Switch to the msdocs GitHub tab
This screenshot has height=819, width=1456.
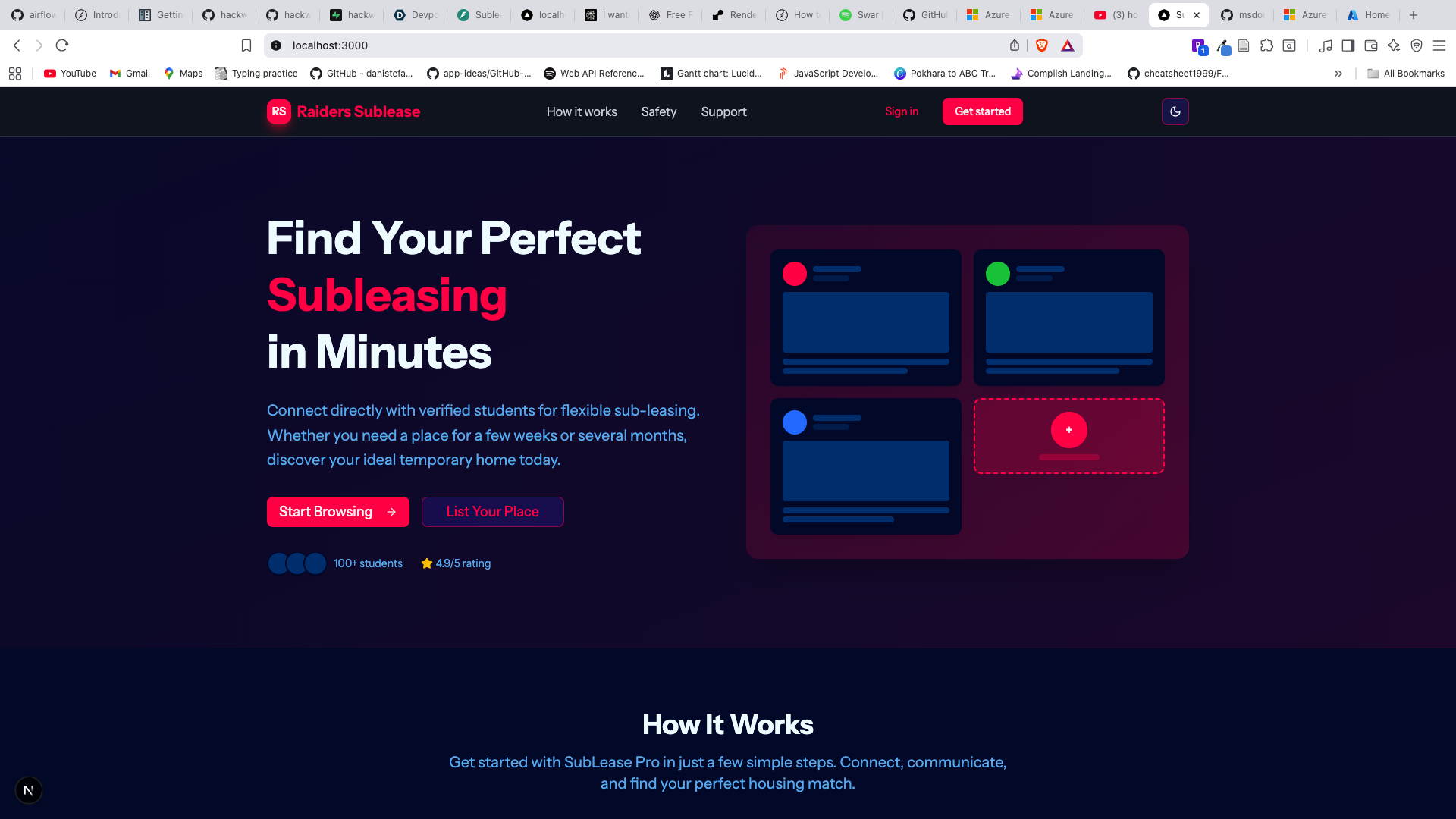[x=1241, y=15]
